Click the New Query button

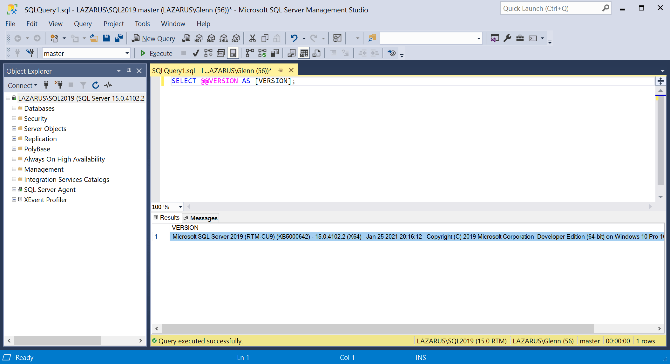point(154,38)
